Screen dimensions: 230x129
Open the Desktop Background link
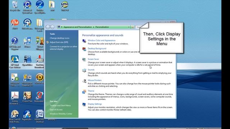[97, 48]
